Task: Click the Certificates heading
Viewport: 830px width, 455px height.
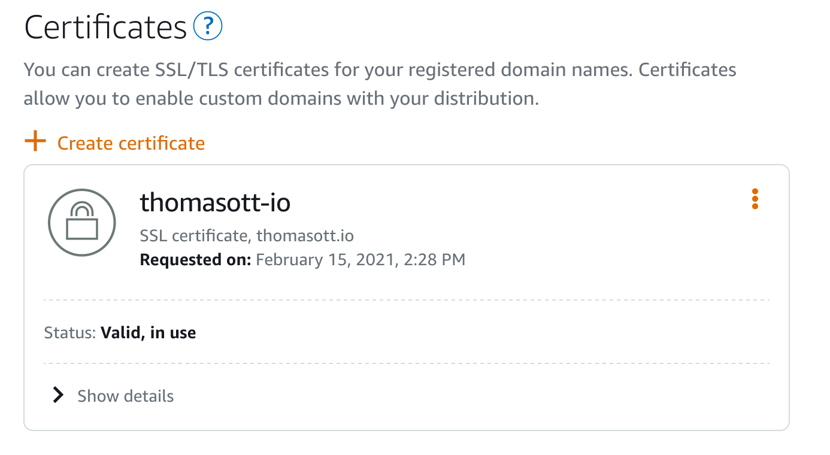Action: pyautogui.click(x=106, y=28)
